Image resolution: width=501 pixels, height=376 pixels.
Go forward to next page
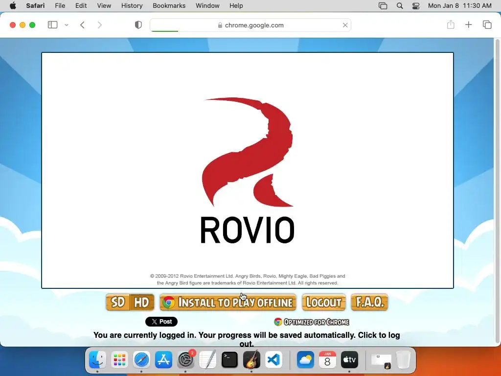click(100, 25)
